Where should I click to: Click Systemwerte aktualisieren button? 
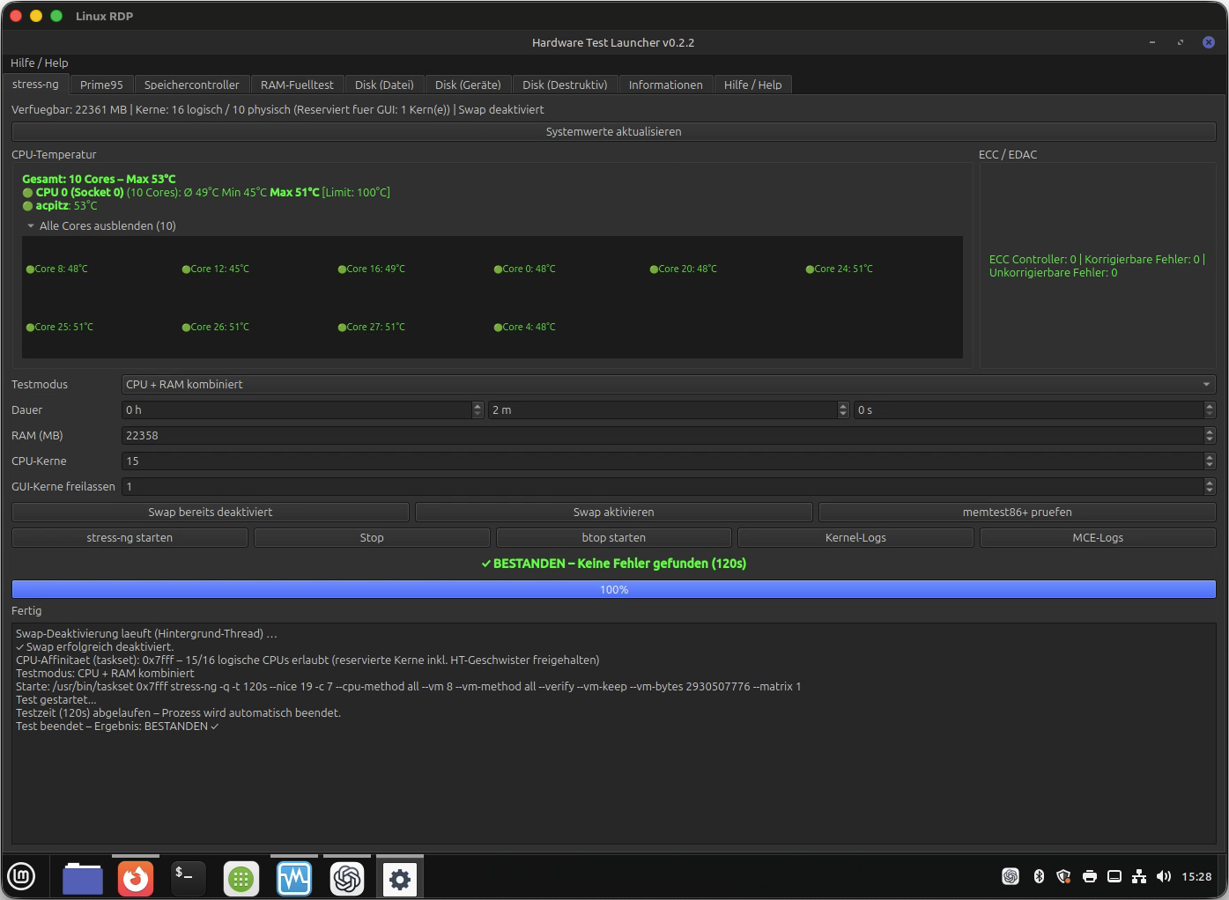[614, 131]
